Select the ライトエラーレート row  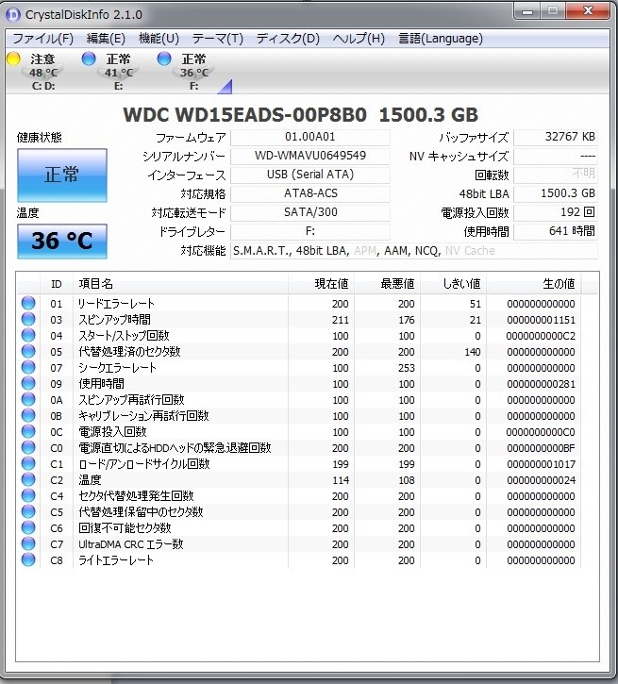click(x=299, y=560)
